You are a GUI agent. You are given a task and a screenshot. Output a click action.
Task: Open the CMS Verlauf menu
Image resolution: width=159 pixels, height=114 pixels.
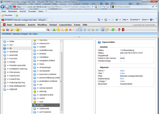[53, 25]
